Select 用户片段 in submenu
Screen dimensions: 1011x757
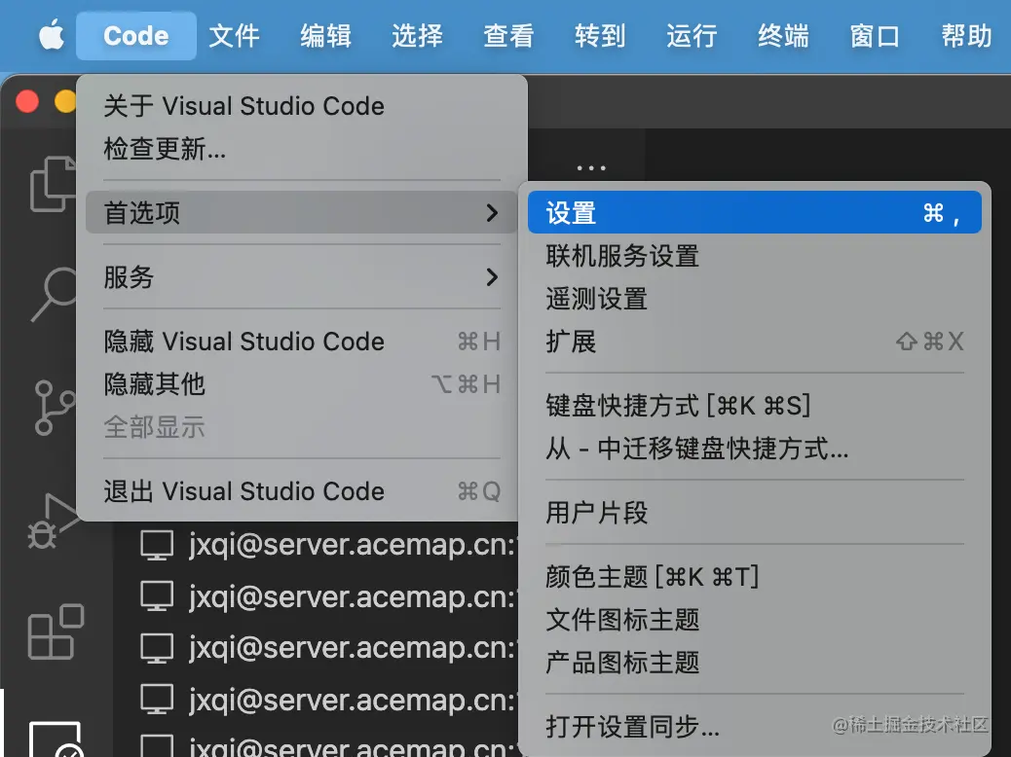point(755,513)
